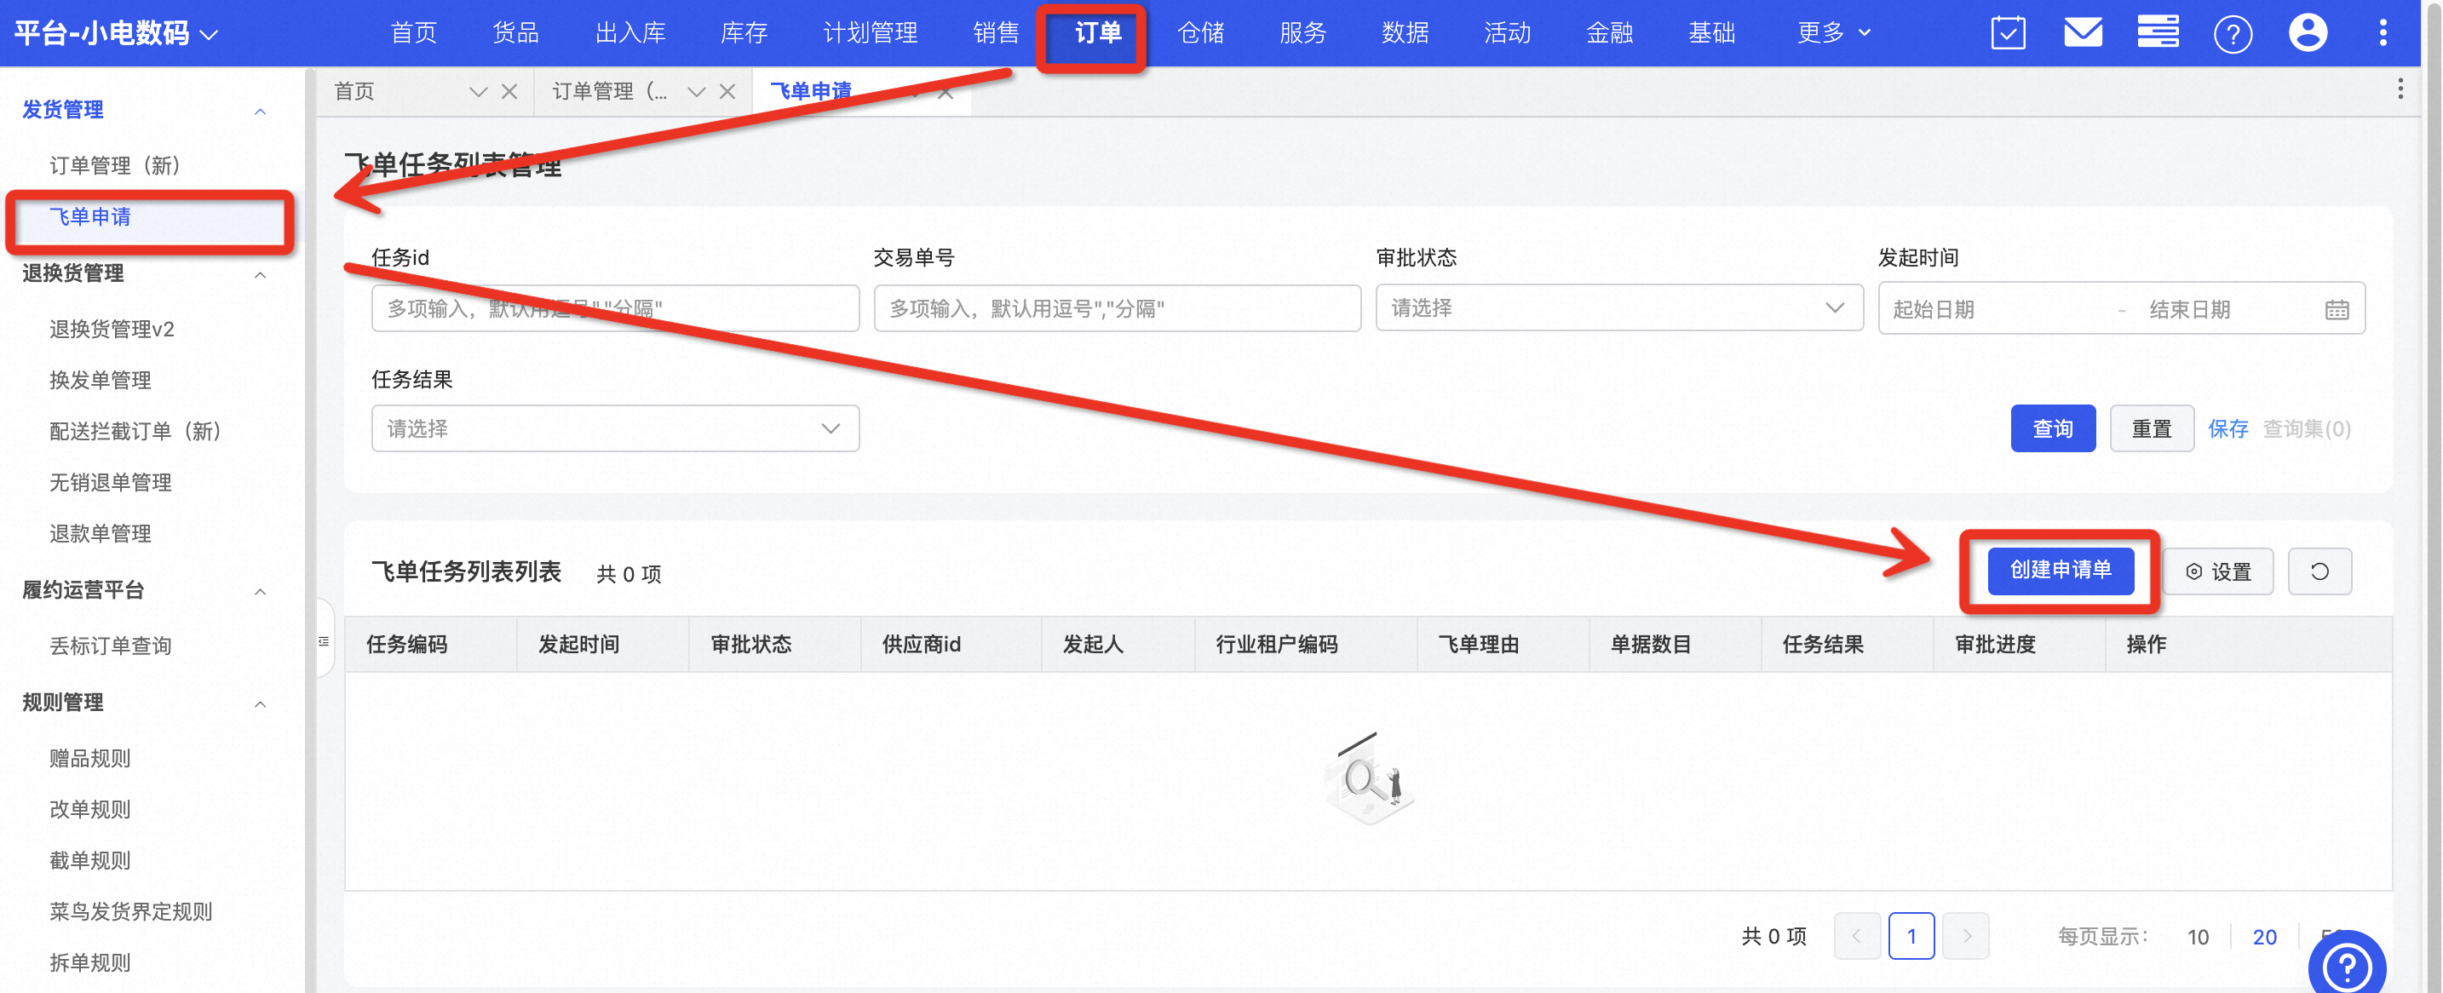Collapse the 发货管理 section
The width and height of the screenshot is (2443, 993).
260,111
